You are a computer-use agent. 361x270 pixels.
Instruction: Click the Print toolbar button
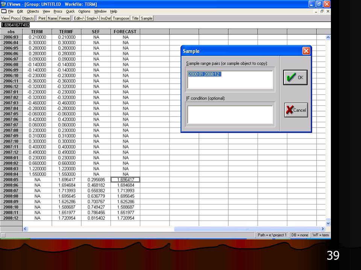point(42,18)
